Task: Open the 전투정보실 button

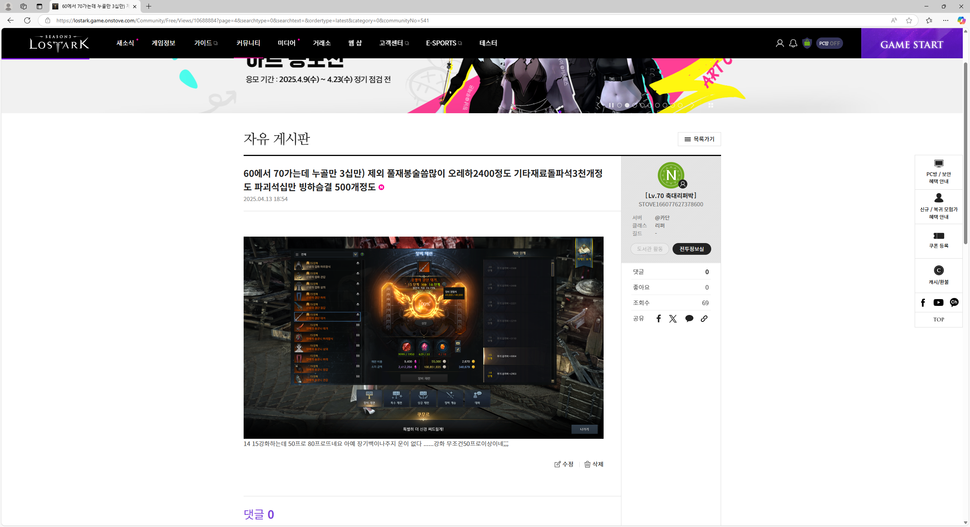Action: (x=692, y=249)
